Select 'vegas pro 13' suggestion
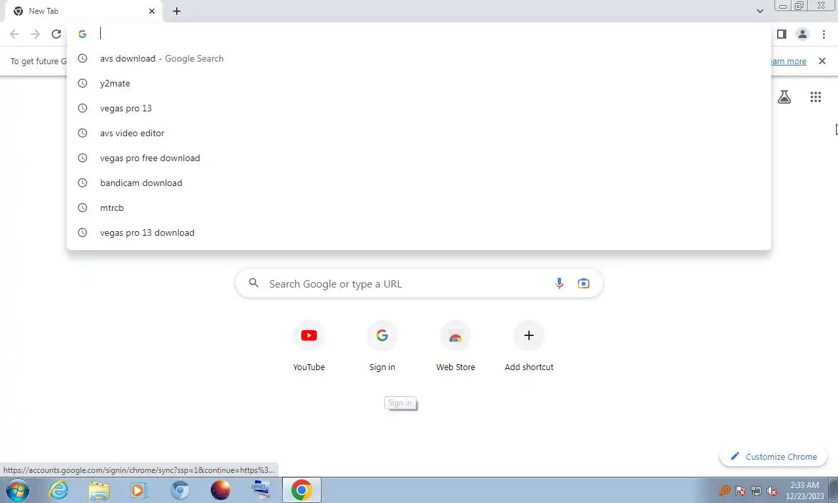The height and width of the screenshot is (503, 838). 419,108
